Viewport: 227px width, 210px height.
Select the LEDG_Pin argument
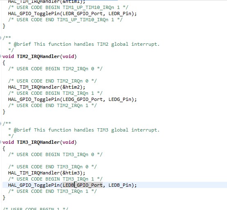[120, 99]
